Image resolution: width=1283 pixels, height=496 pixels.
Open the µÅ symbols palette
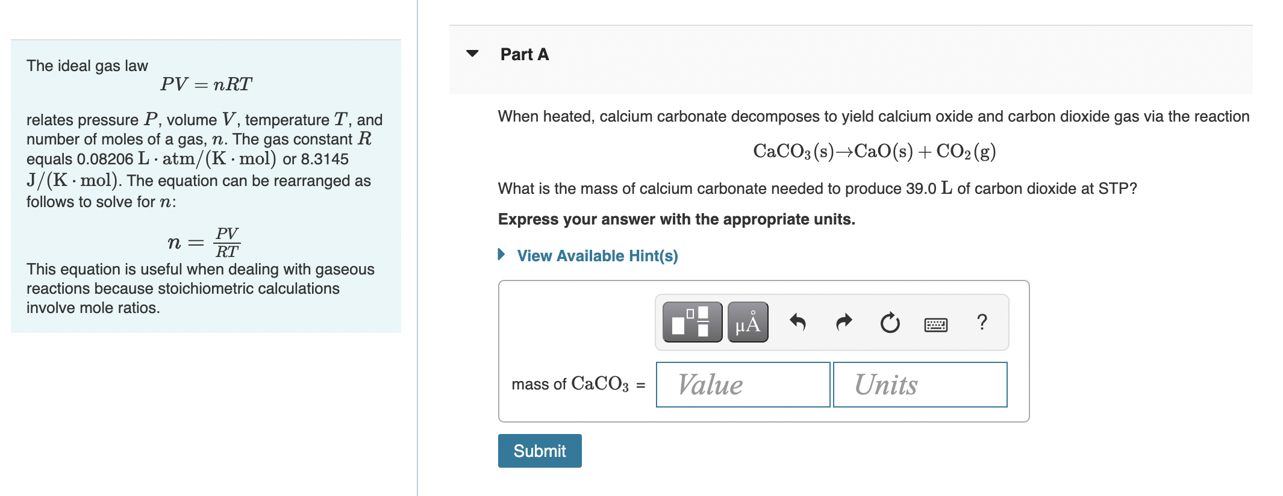(x=748, y=322)
